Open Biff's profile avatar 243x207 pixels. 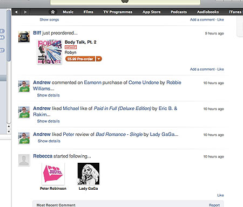pos(24,37)
